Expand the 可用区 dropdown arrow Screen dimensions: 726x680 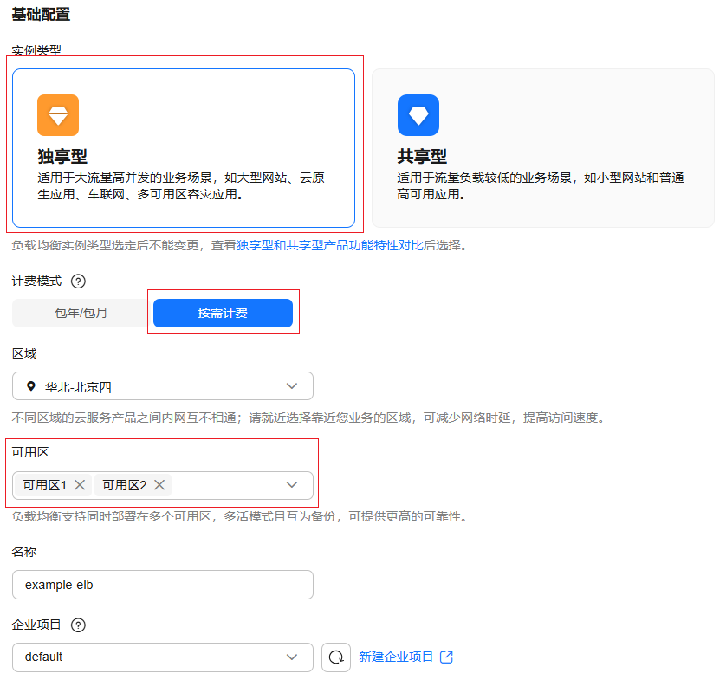[292, 485]
